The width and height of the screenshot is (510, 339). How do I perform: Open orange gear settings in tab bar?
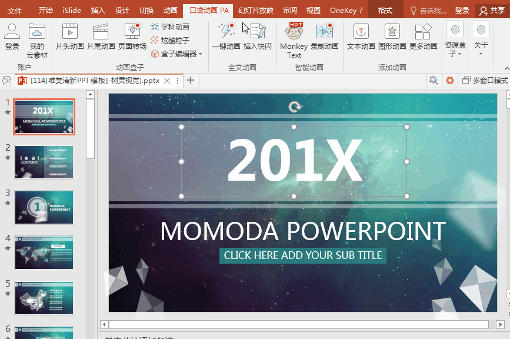(x=450, y=80)
